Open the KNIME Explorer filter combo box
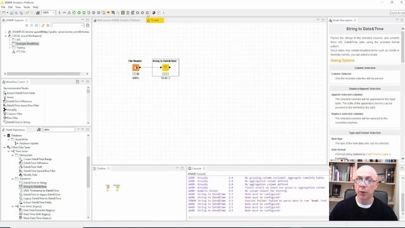 pos(68,25)
